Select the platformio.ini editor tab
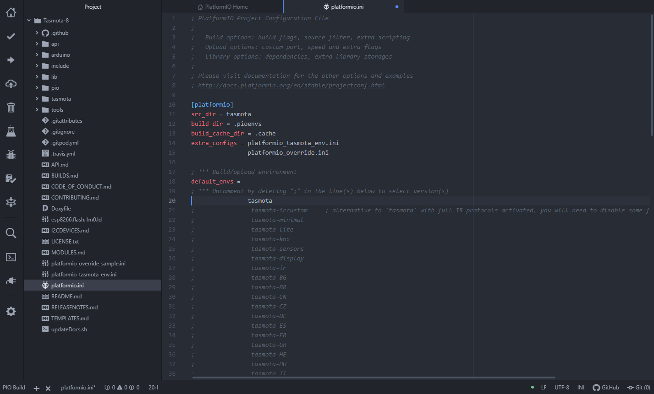 tap(343, 7)
